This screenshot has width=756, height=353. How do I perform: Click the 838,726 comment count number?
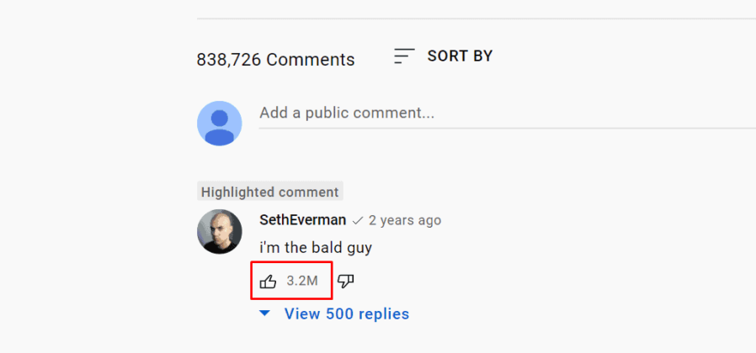coord(229,60)
